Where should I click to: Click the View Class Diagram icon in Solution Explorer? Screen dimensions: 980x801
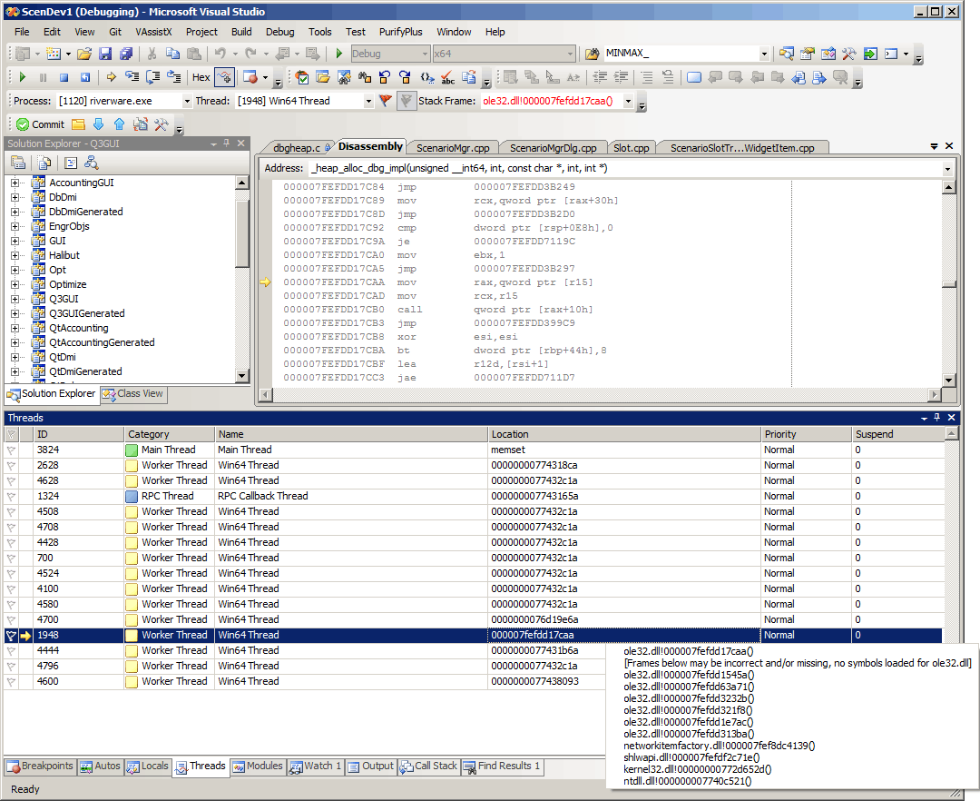[92, 163]
